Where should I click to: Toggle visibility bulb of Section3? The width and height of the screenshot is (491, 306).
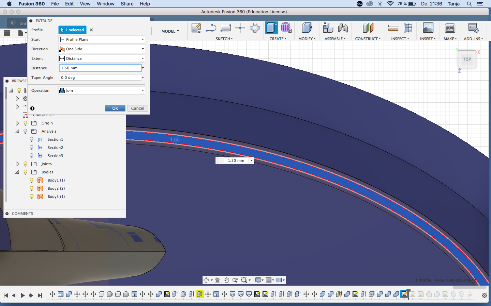pos(31,156)
